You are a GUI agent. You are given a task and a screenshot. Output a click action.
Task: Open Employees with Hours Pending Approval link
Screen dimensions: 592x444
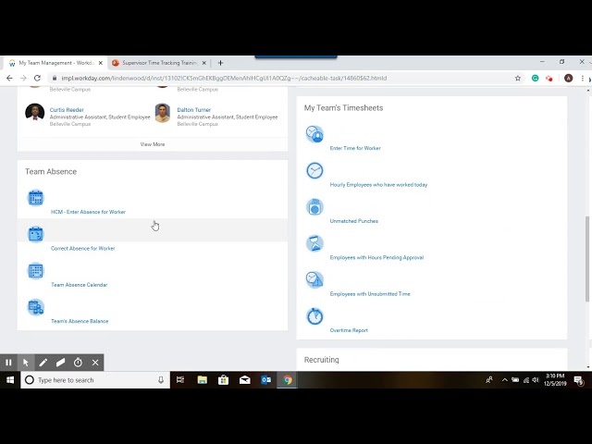pos(376,257)
